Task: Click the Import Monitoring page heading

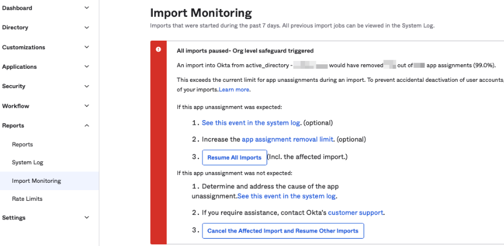Action: (201, 13)
